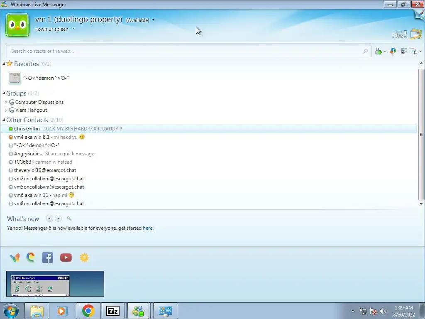Open the personal message dropdown arrow
This screenshot has width=425, height=319.
tap(73, 29)
